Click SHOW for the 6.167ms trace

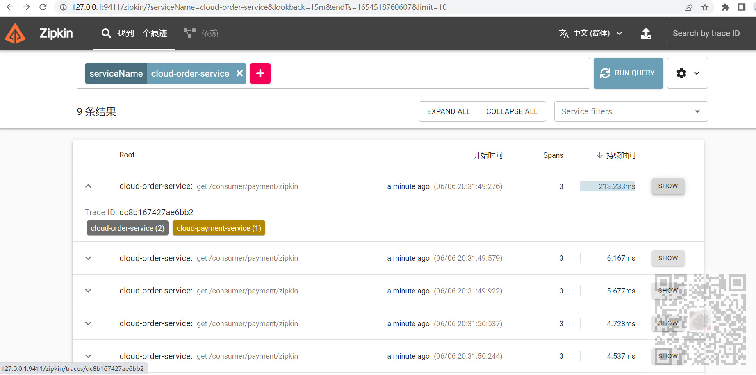(668, 258)
